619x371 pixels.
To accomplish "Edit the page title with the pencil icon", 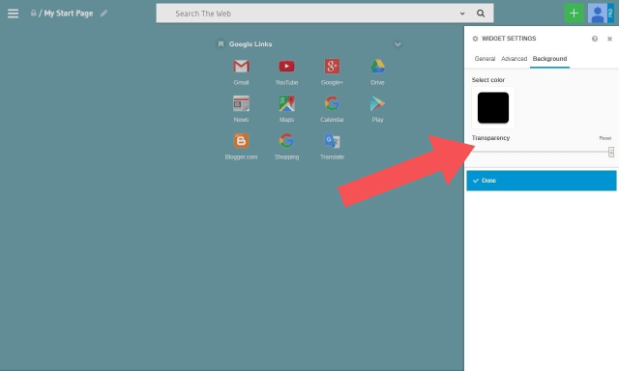I will tap(103, 14).
